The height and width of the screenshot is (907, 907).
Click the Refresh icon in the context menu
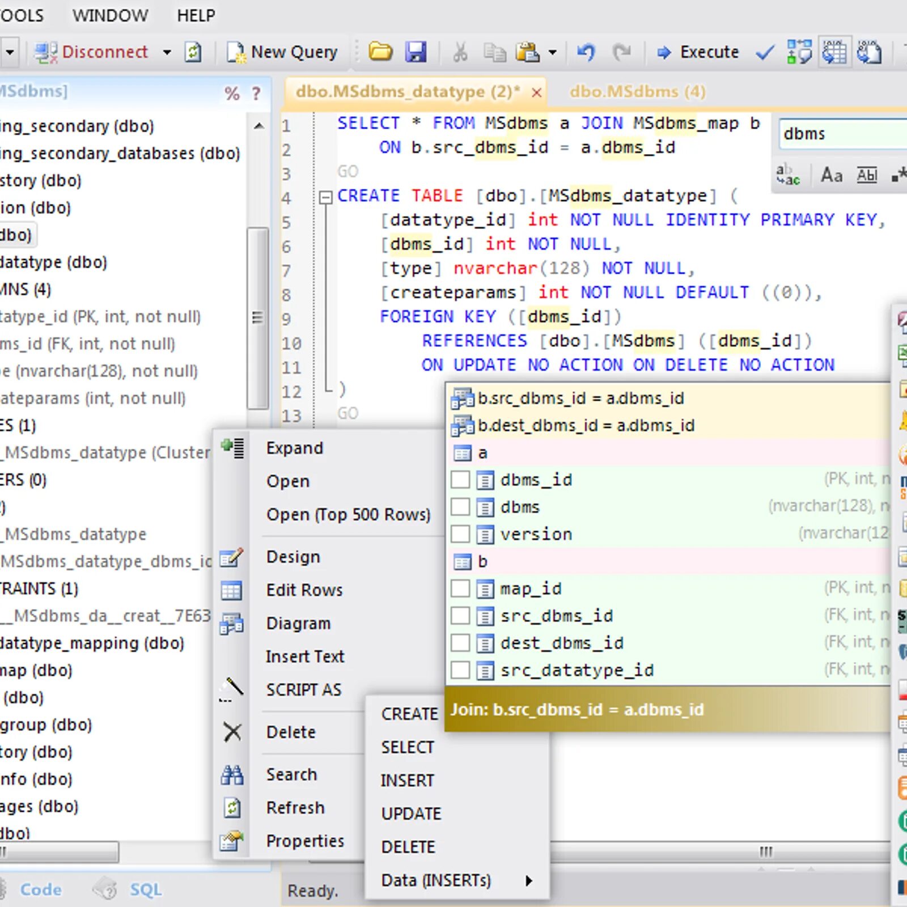[x=231, y=808]
